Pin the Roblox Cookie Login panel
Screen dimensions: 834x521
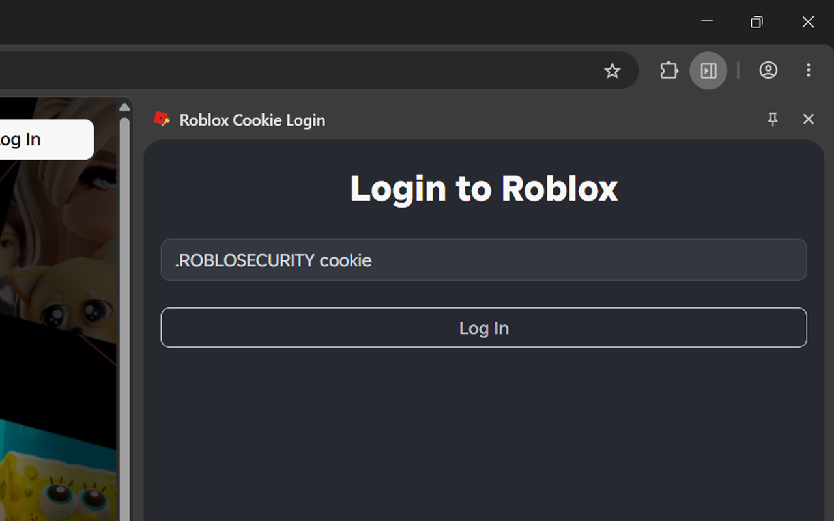pos(773,119)
